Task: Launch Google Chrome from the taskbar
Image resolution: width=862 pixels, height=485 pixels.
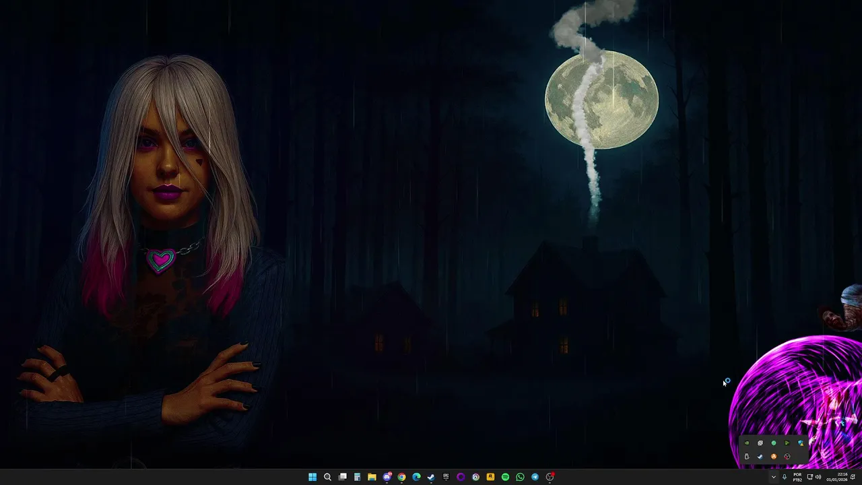Action: coord(401,477)
